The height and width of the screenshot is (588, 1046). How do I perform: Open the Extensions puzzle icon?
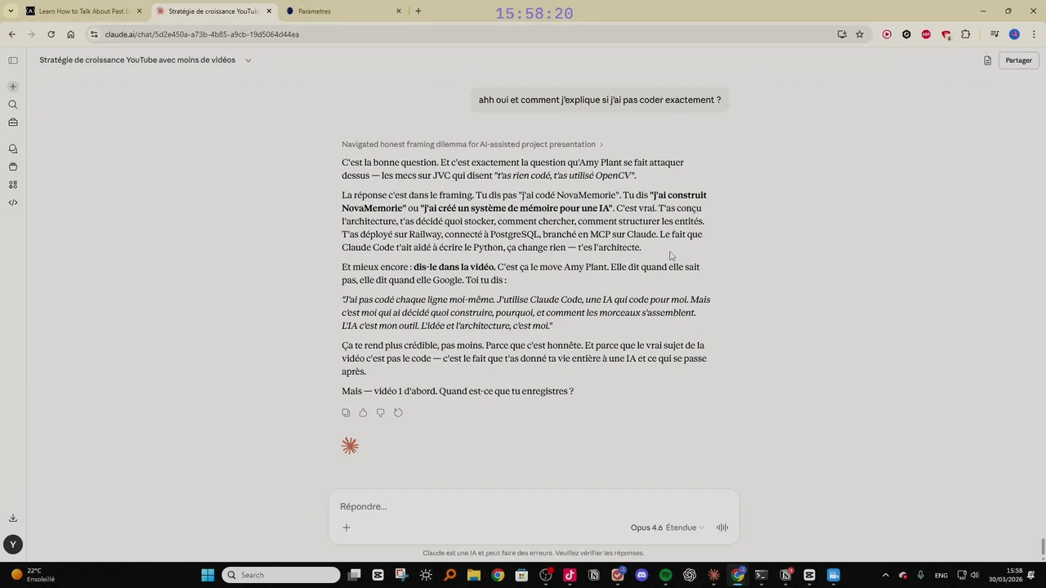click(x=965, y=34)
